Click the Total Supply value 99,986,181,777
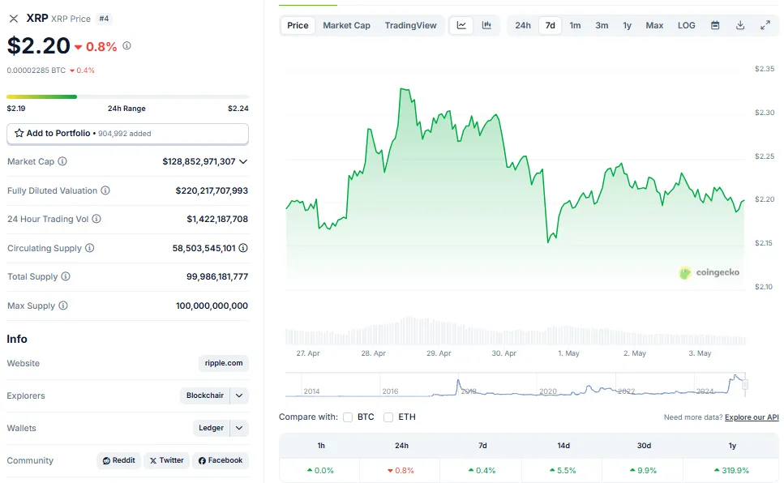 coord(217,276)
